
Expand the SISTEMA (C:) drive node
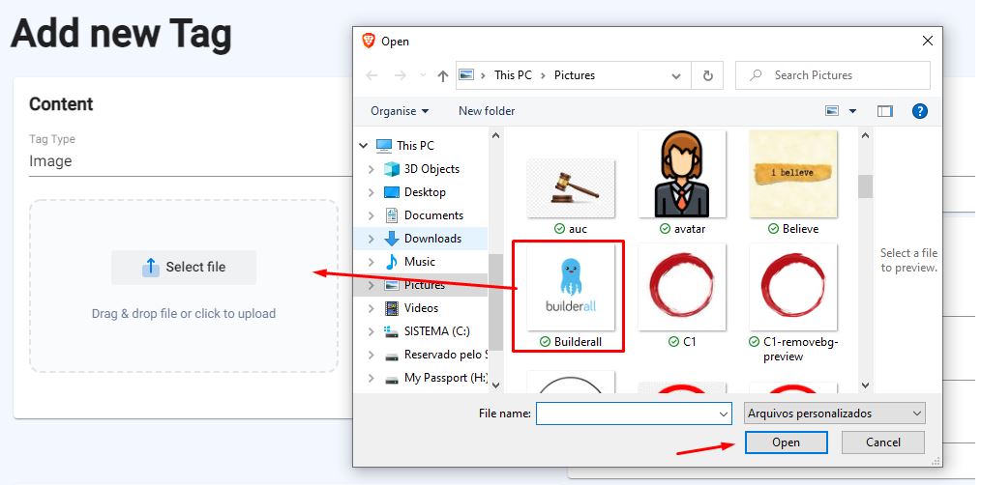[x=371, y=330]
